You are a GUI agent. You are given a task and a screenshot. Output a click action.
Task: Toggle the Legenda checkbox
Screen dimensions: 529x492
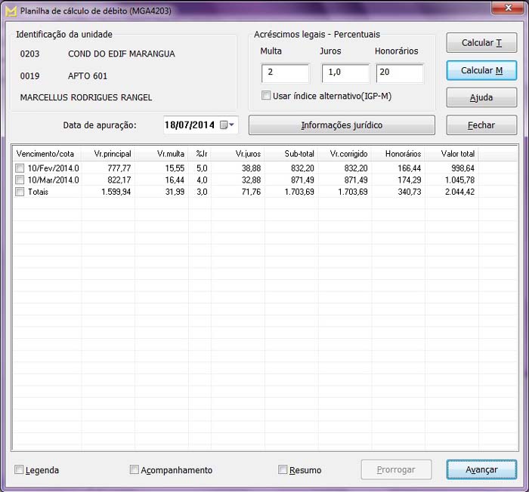(x=19, y=470)
